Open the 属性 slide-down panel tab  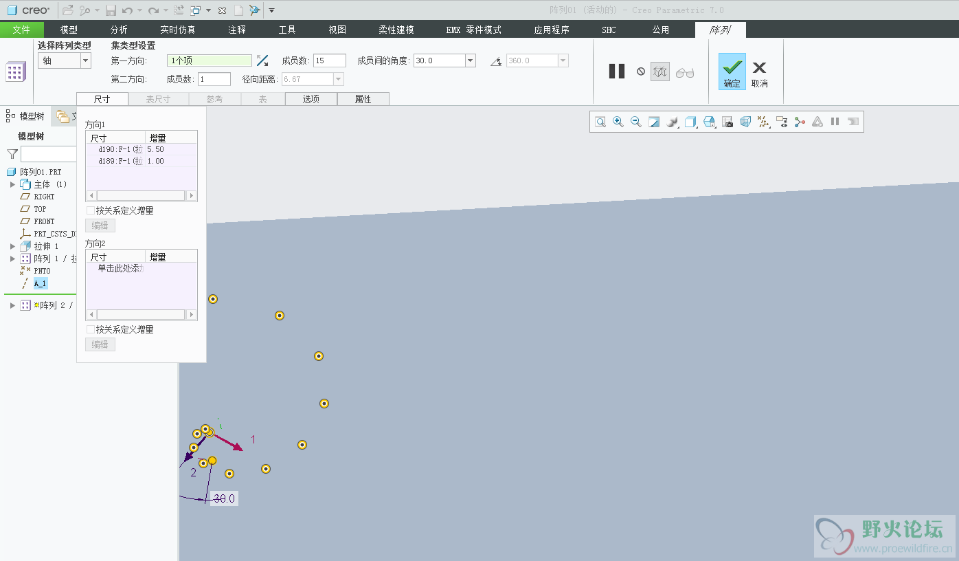point(363,99)
